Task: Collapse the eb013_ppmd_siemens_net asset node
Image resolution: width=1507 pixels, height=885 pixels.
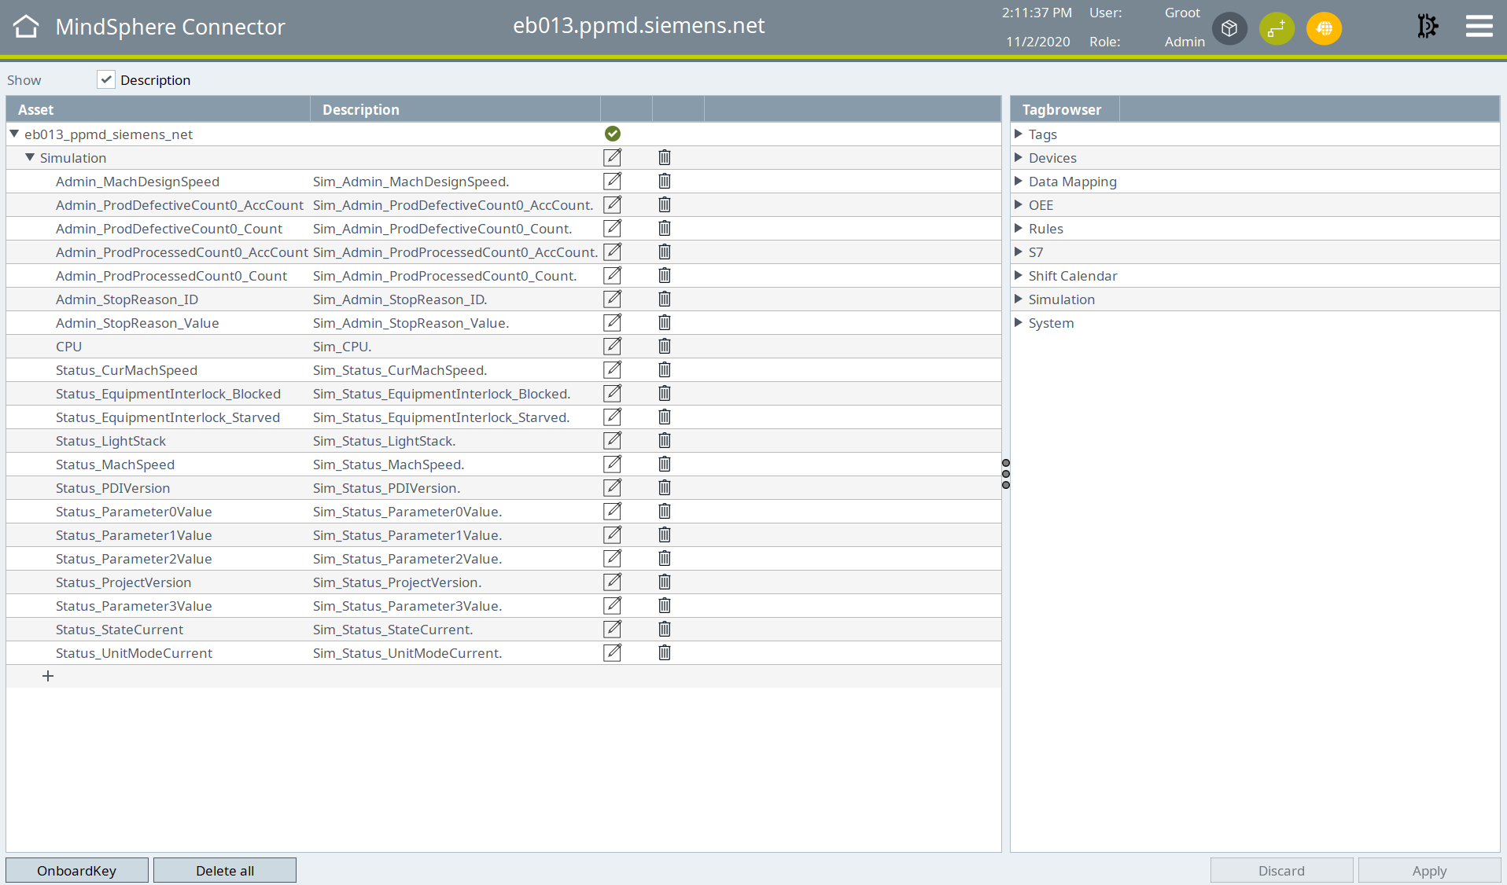Action: pos(14,134)
